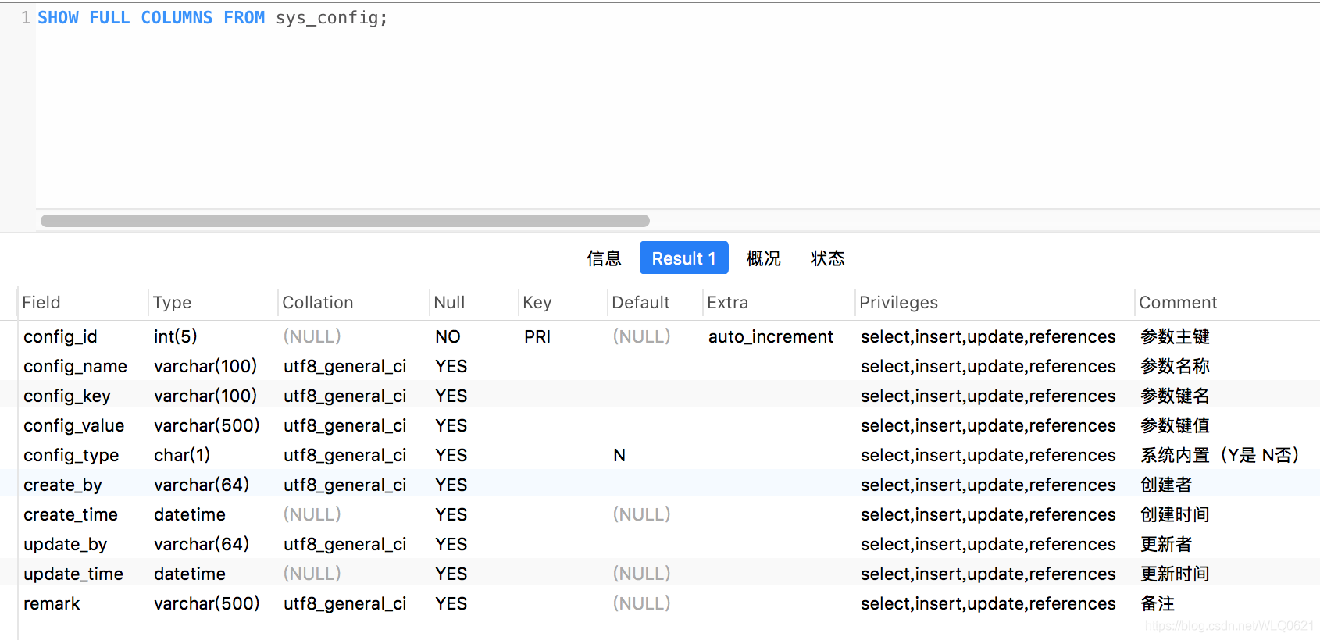Select the config_id field cell
The image size is (1320, 640).
pyautogui.click(x=60, y=336)
